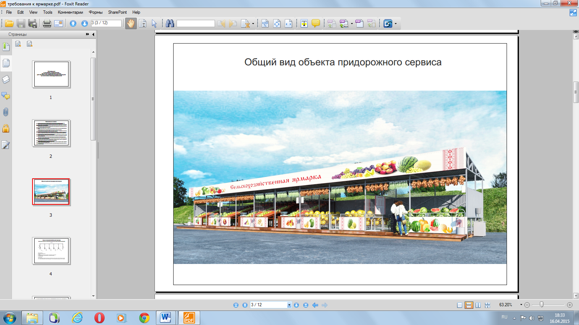
Task: Open the Security lock panel
Action: tap(6, 129)
